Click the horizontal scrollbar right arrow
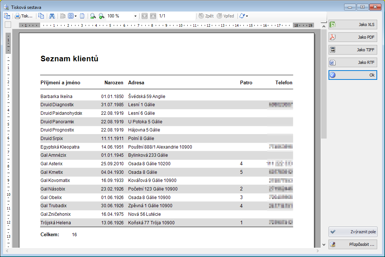 click(x=317, y=251)
